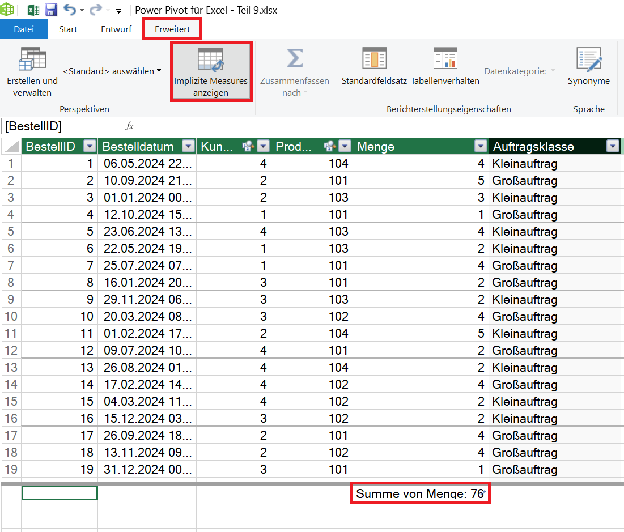This screenshot has height=532, width=624.
Task: Click Auftragsklasse cell in row 16
Action: point(555,418)
